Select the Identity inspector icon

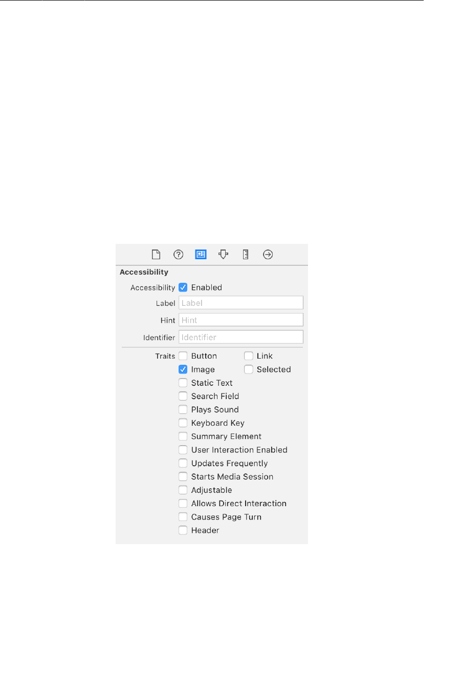pyautogui.click(x=201, y=254)
